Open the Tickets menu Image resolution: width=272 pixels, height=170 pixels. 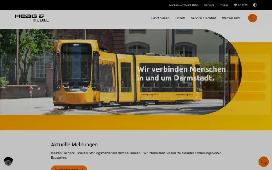click(x=180, y=18)
